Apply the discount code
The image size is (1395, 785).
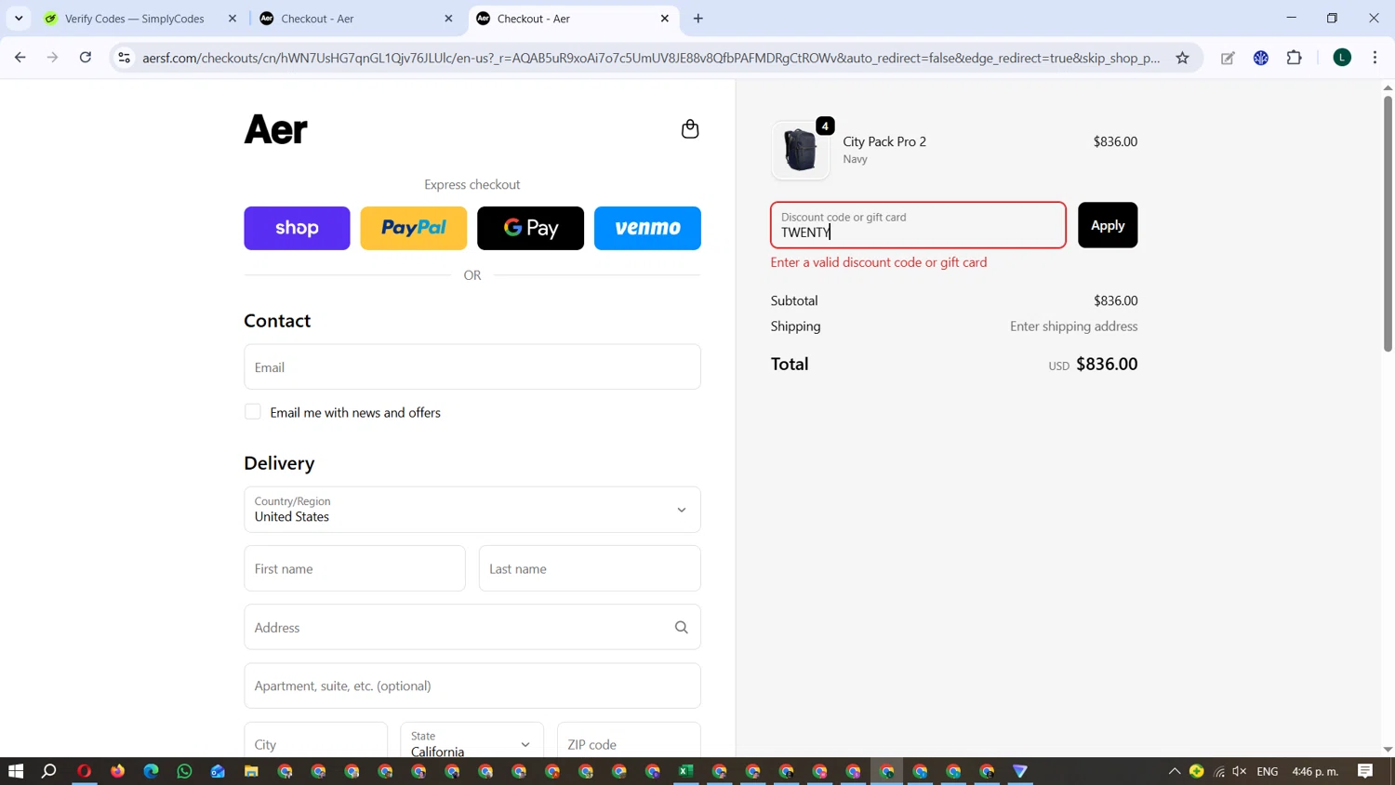(x=1108, y=225)
